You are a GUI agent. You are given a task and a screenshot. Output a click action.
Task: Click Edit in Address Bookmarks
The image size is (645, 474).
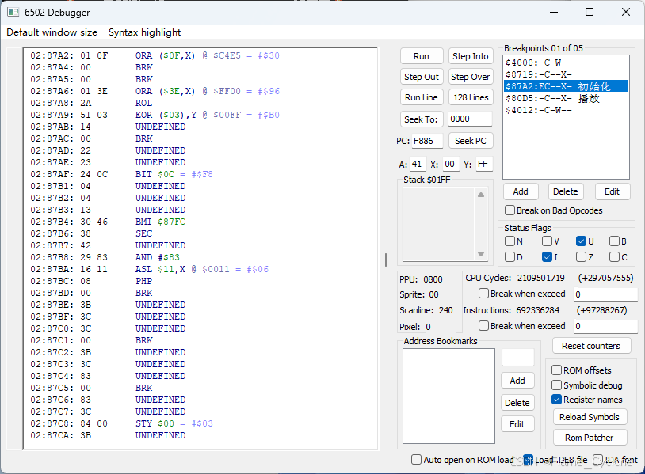(x=517, y=424)
